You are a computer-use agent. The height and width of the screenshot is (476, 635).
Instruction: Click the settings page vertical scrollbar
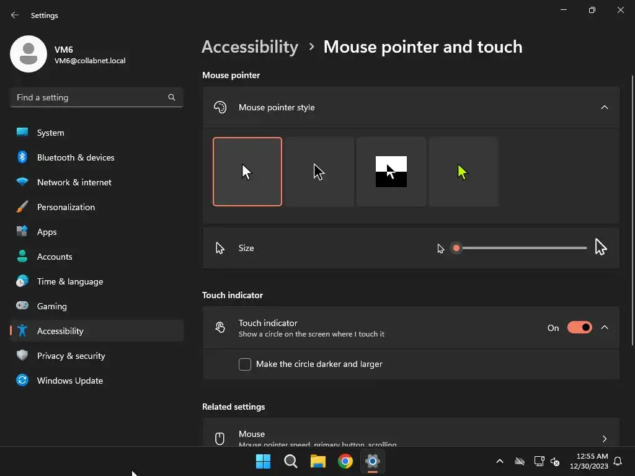coord(632,211)
